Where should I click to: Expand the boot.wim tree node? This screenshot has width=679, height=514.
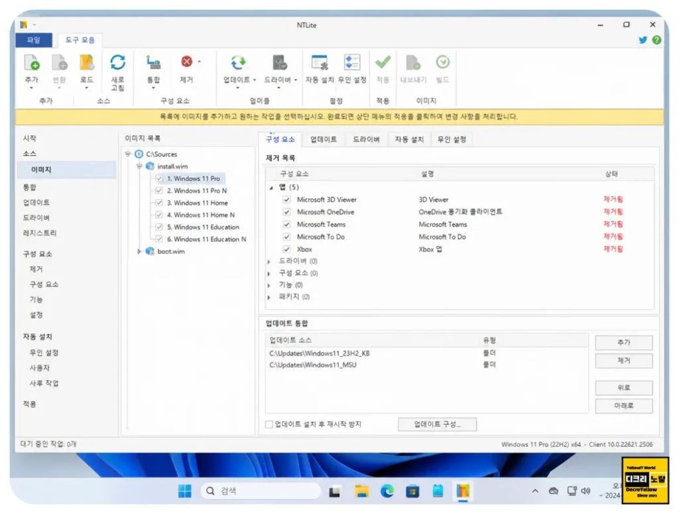pos(139,251)
